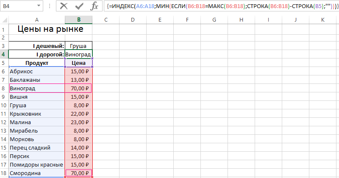
Task: Click the Select All corner triangle
Action: (4, 20)
